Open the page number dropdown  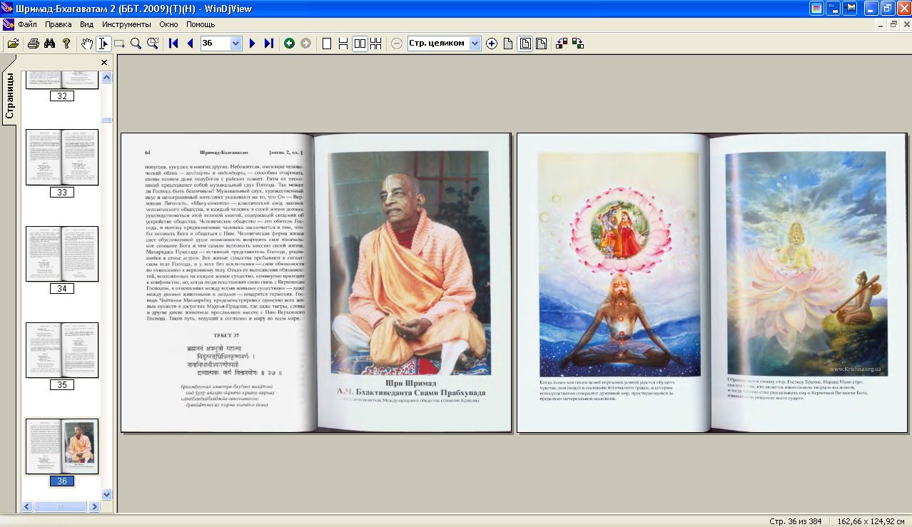point(236,44)
